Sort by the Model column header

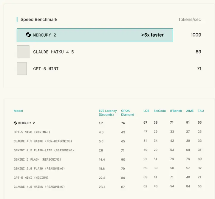(18, 111)
